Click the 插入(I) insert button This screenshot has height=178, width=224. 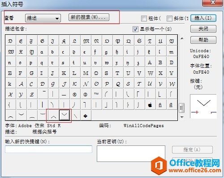203,18
